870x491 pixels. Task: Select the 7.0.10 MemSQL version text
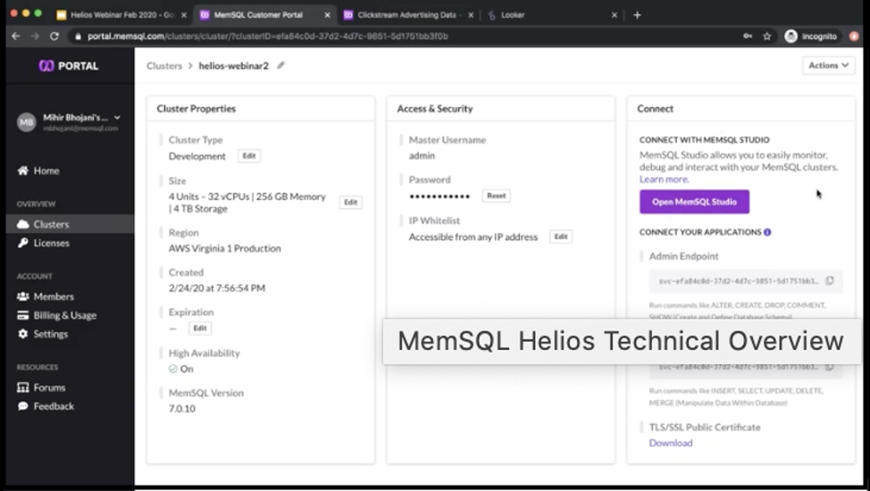coord(182,408)
